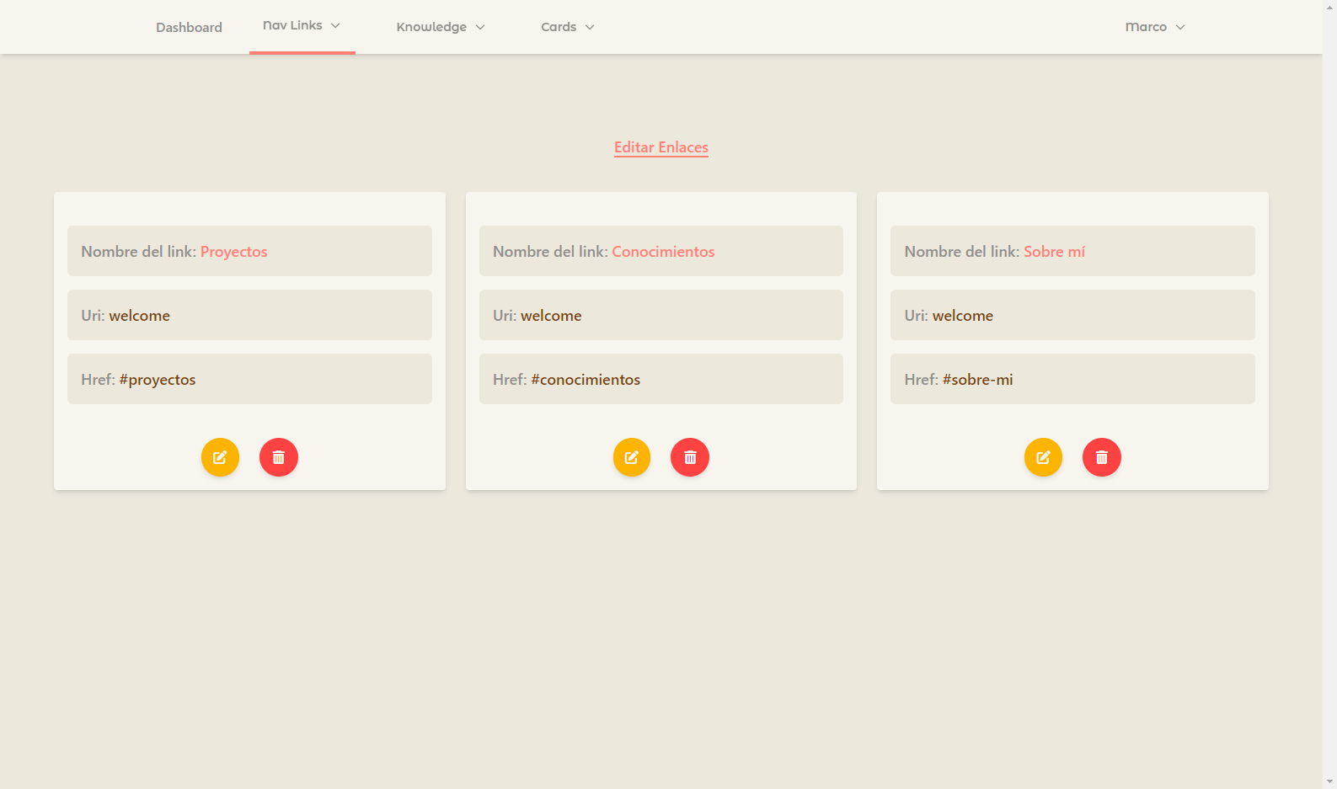Delete the Proyectos link with trash icon
Viewport: 1337px width, 789px height.
tap(279, 457)
